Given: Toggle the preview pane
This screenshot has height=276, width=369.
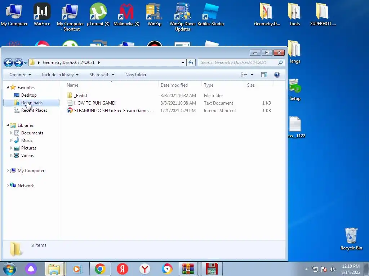Looking at the screenshot, I should pyautogui.click(x=264, y=75).
